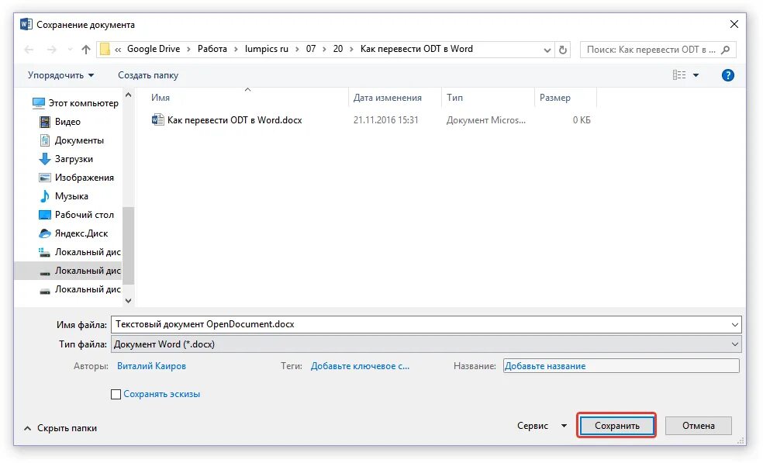The height and width of the screenshot is (463, 763).
Task: Refresh the folder contents
Action: point(563,50)
